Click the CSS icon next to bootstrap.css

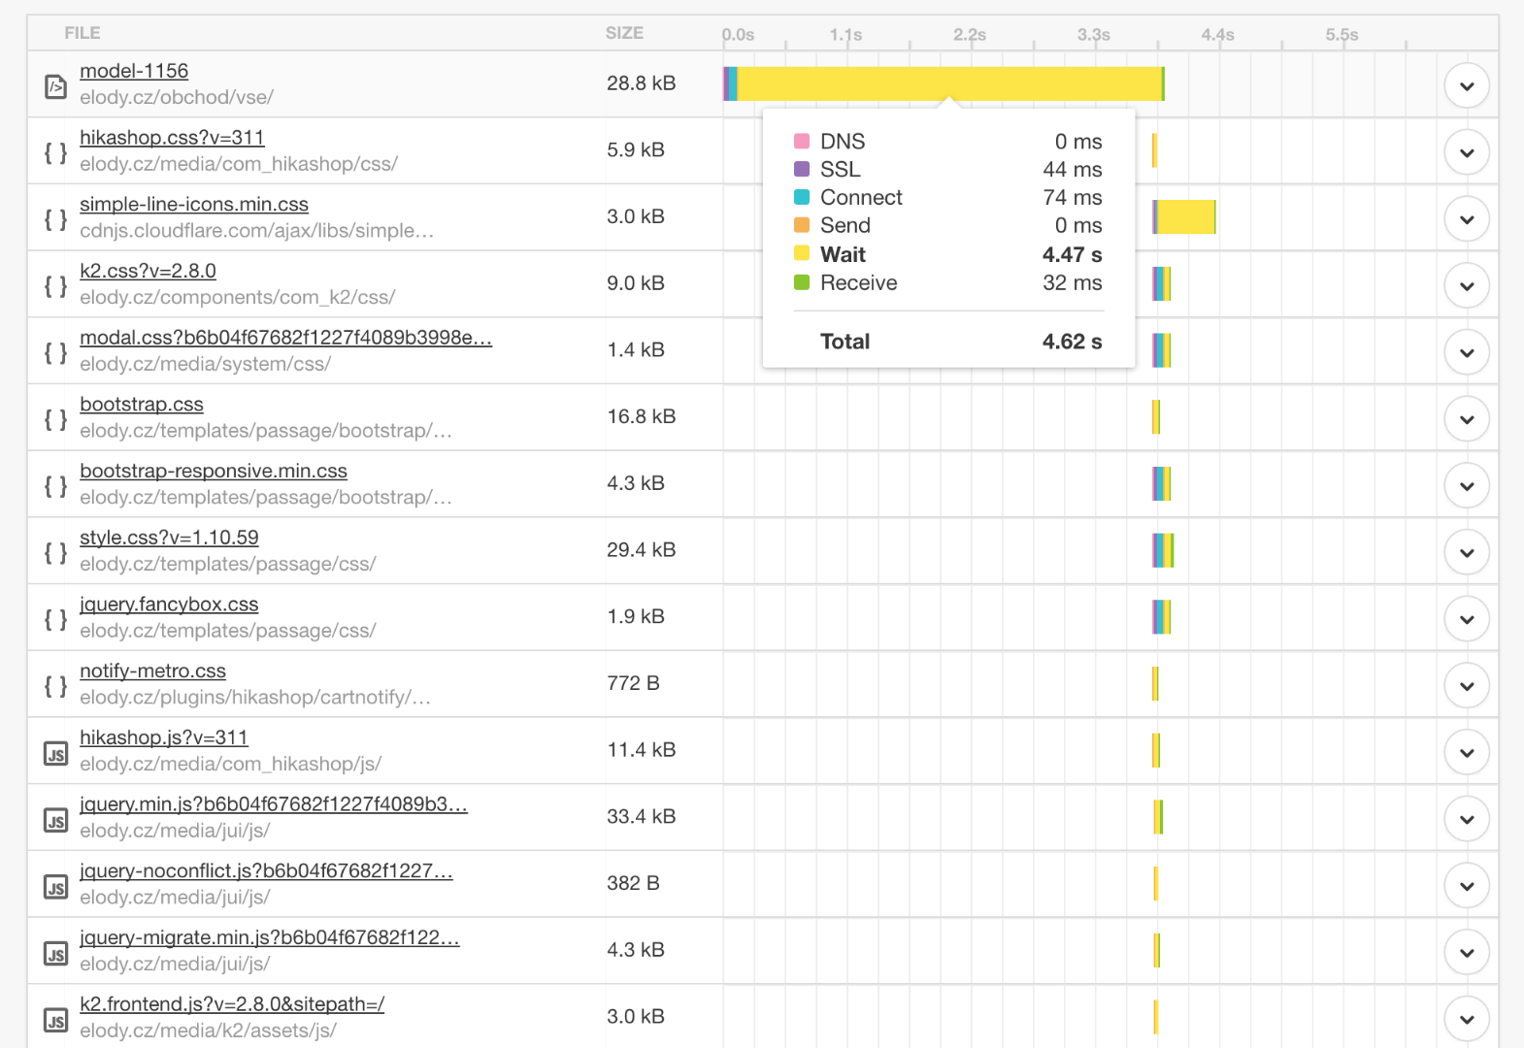pyautogui.click(x=56, y=419)
